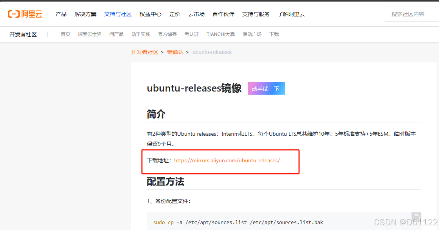This screenshot has width=439, height=230.
Task: Open the 支持与服务 menu
Action: pyautogui.click(x=256, y=14)
